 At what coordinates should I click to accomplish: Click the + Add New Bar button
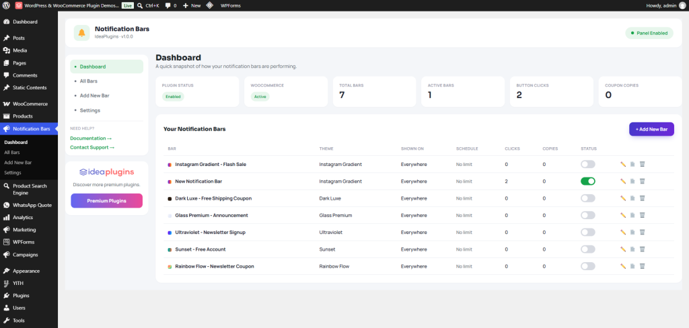pyautogui.click(x=651, y=129)
